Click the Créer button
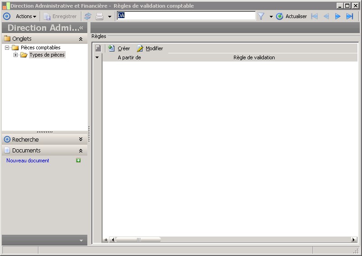The image size is (362, 256). (x=119, y=48)
